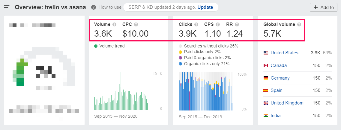Click the green Volume trend legend dot
The width and height of the screenshot is (341, 130).
tap(96, 46)
